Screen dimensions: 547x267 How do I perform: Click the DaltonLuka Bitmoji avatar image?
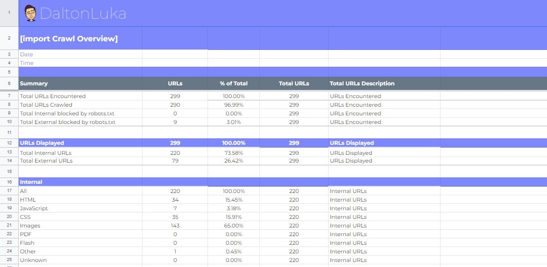[x=32, y=14]
